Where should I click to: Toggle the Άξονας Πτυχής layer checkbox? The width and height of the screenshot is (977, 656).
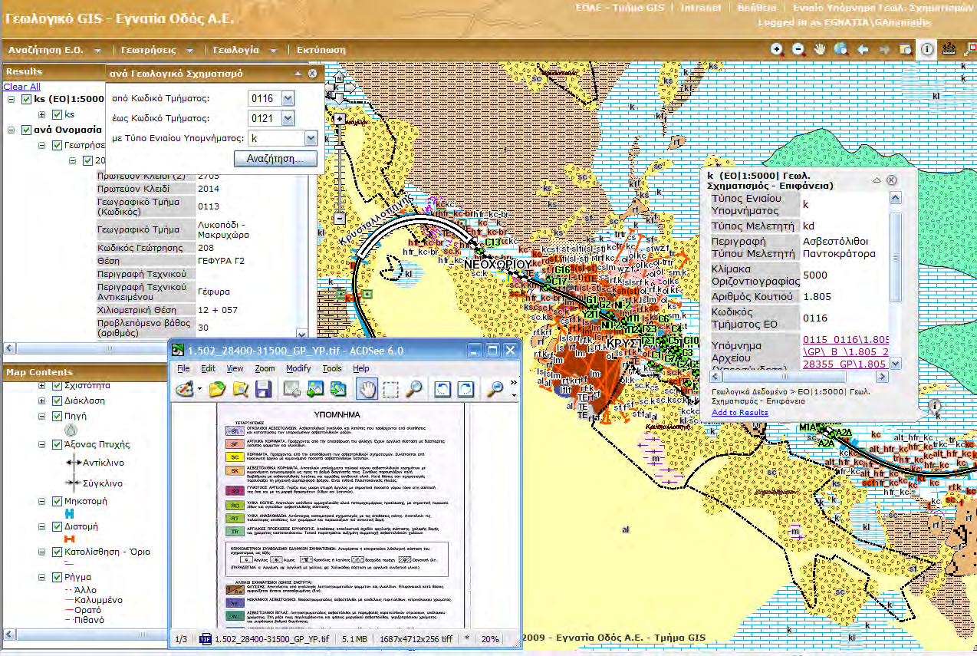pos(57,444)
